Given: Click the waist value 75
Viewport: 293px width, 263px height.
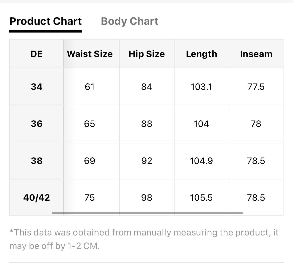Looking at the screenshot, I should coord(89,197).
